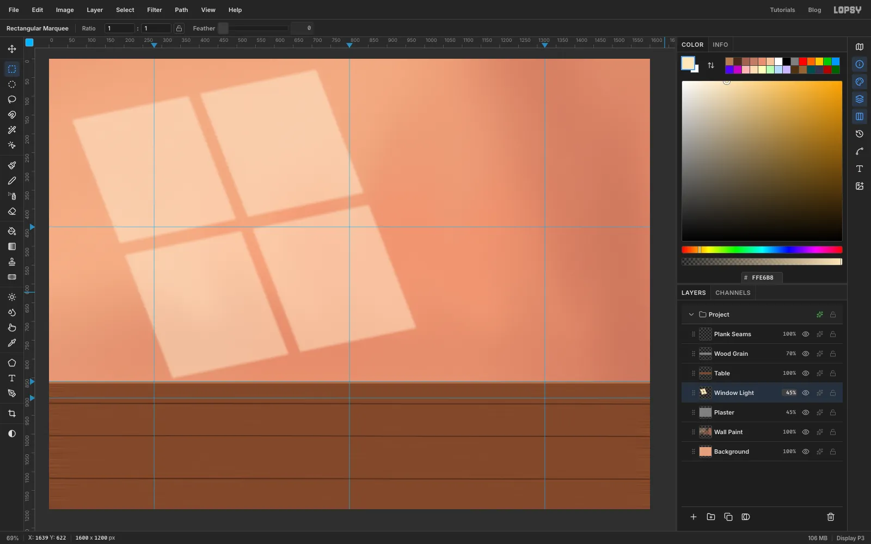
Task: Pick the red swatch in palette
Action: point(803,61)
